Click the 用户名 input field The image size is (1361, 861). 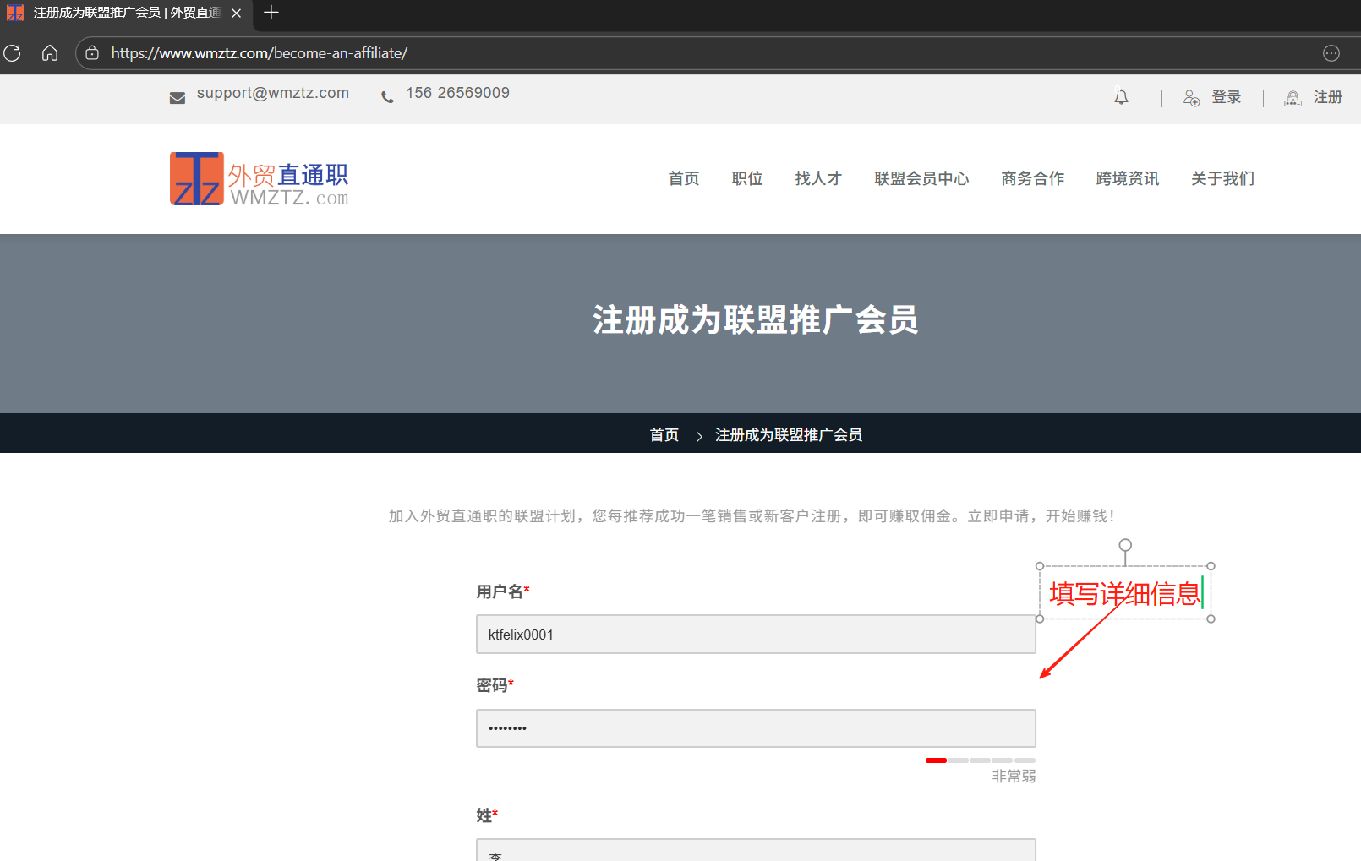[755, 634]
